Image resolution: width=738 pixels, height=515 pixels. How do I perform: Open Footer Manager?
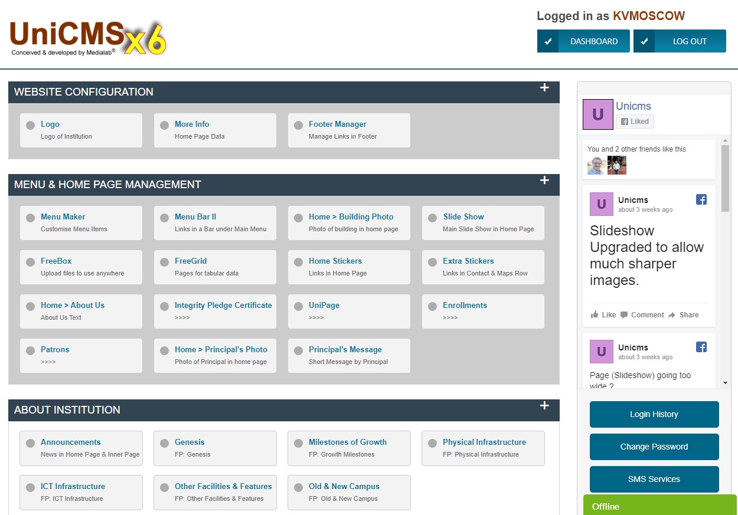349,130
